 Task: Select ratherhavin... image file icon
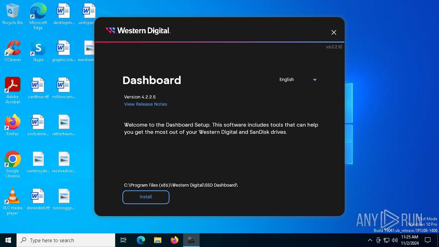pos(64,126)
